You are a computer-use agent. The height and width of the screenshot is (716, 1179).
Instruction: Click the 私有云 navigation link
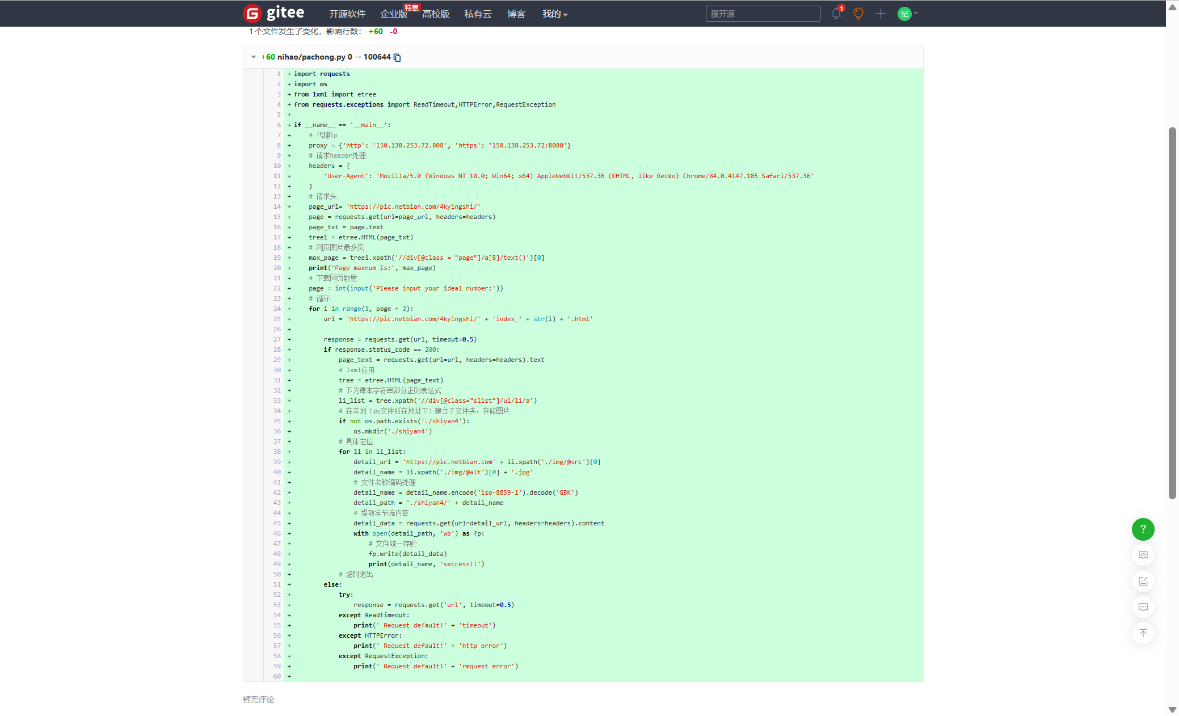(477, 14)
